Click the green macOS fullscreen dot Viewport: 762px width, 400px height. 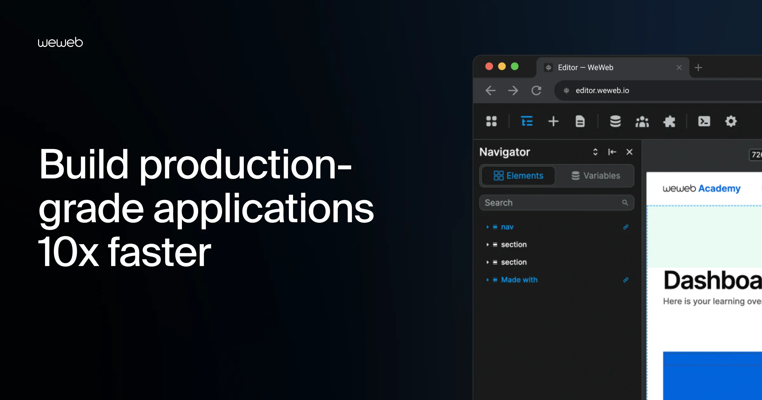515,66
